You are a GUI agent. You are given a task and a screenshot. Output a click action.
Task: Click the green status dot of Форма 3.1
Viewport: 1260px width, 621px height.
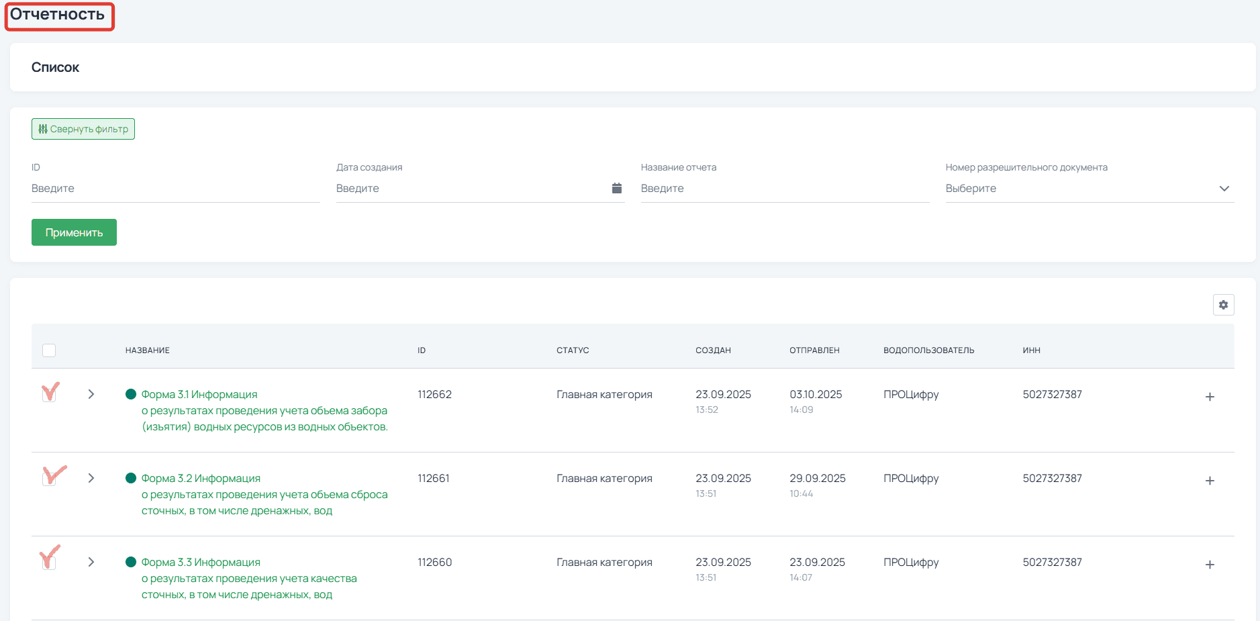(131, 394)
